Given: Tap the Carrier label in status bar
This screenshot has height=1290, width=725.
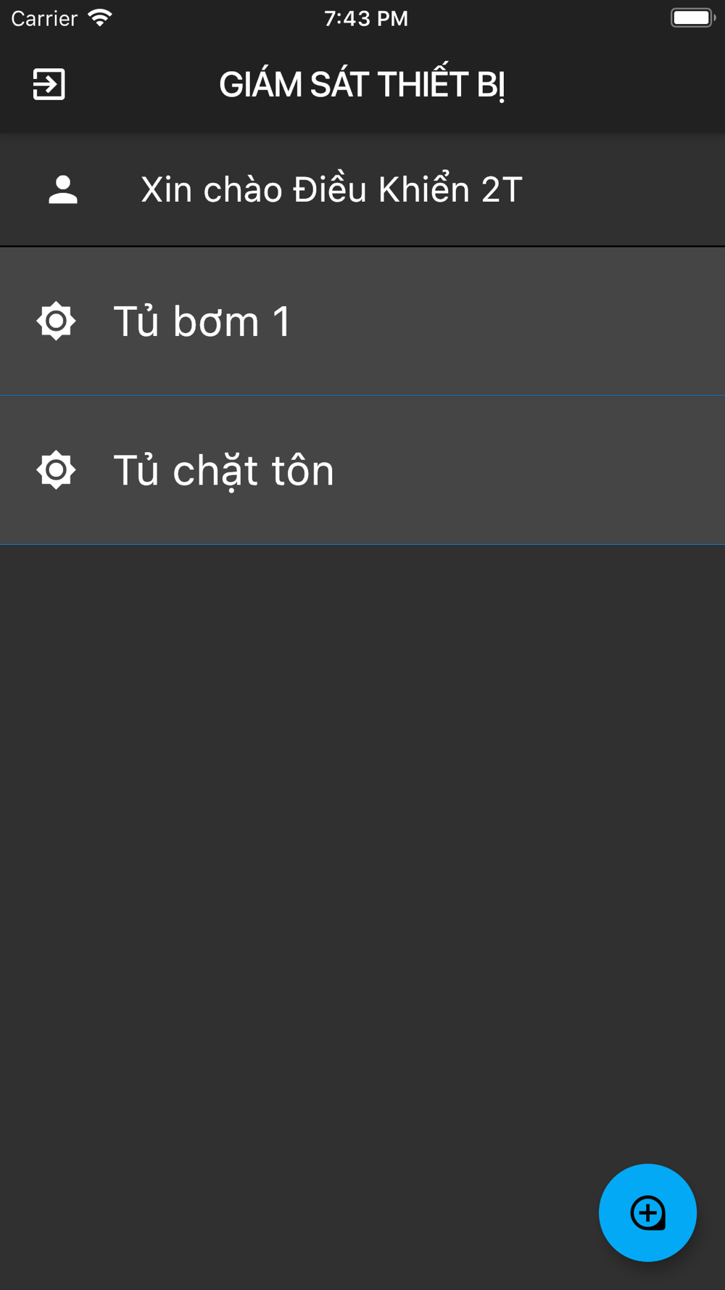Looking at the screenshot, I should point(44,18).
